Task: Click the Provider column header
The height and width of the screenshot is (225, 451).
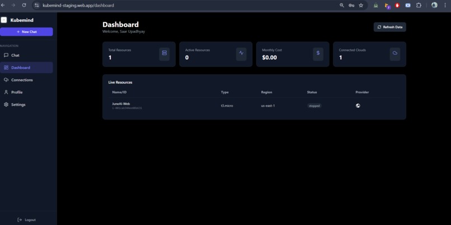Action: coord(362,92)
